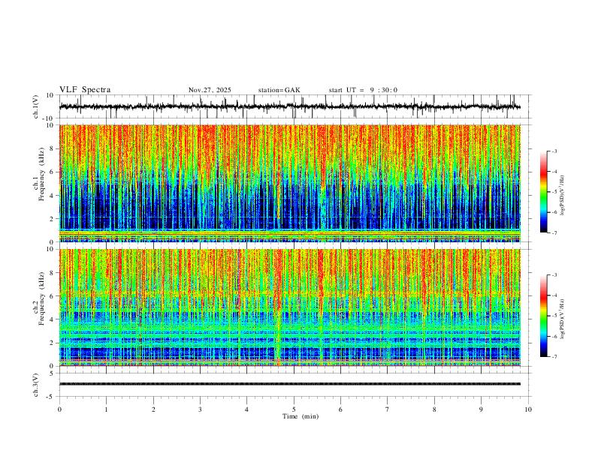Image resolution: width=595 pixels, height=459 pixels.
Task: Click the "6" kHz tick on ch.1 frequency axis
Action: click(53, 172)
